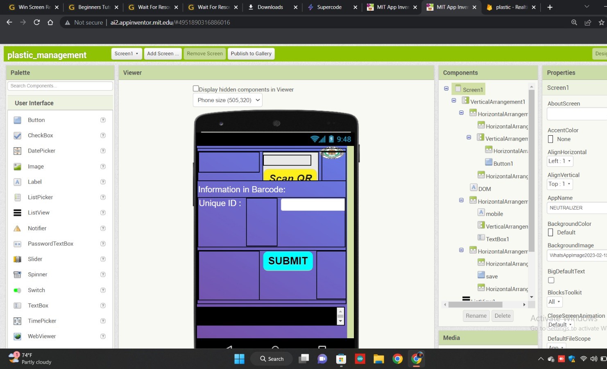Screen dimensions: 607x369
Task: Click the Add Screen button
Action: [163, 54]
